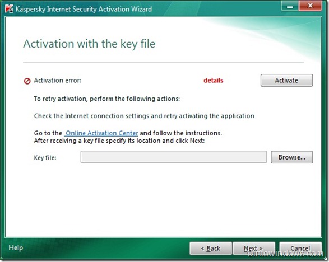Cancel the activation wizard
The width and height of the screenshot is (329, 262).
click(300, 249)
